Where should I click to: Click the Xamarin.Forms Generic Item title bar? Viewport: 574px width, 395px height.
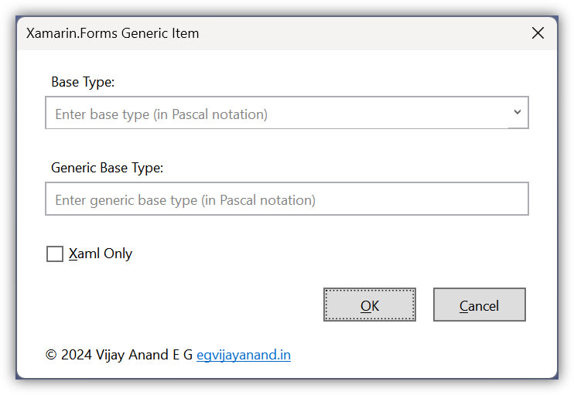[x=113, y=33]
